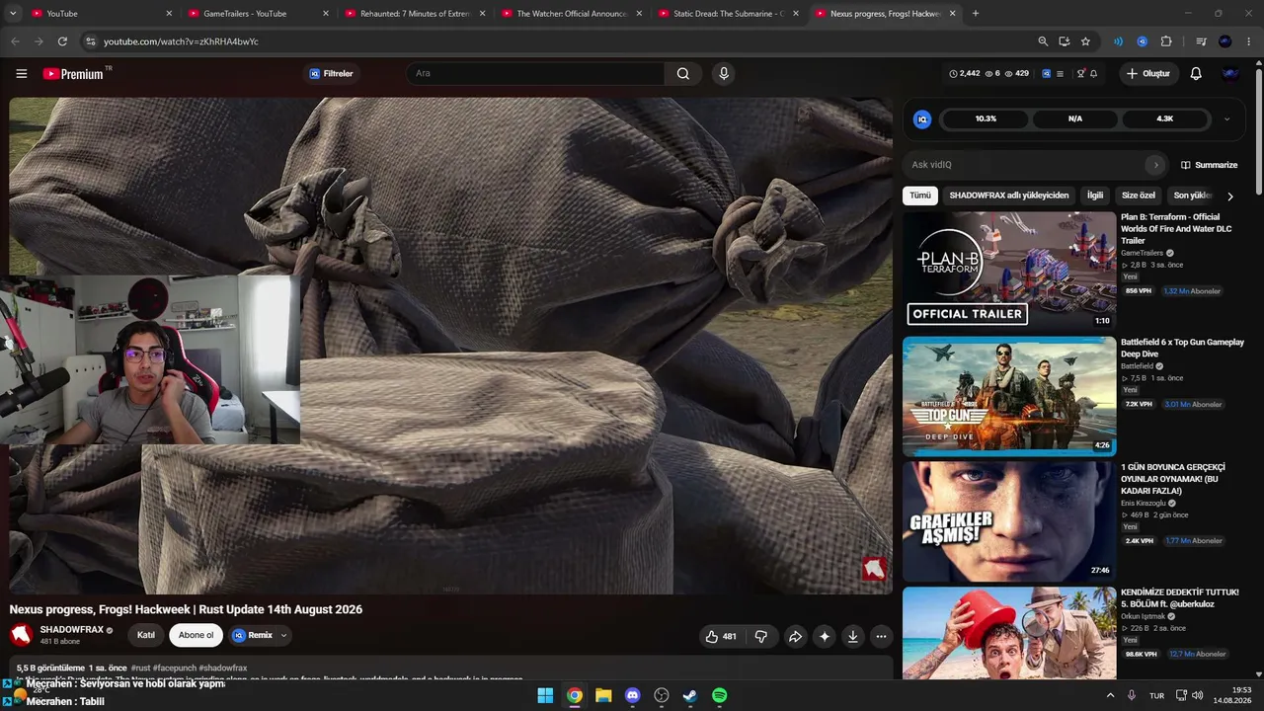Click the Oluştur create button
The width and height of the screenshot is (1264, 711).
coord(1148,73)
